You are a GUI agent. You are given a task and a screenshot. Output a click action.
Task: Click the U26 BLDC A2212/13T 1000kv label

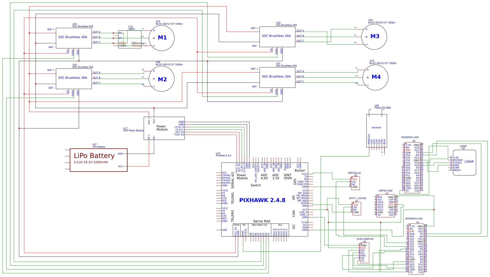coord(169,64)
